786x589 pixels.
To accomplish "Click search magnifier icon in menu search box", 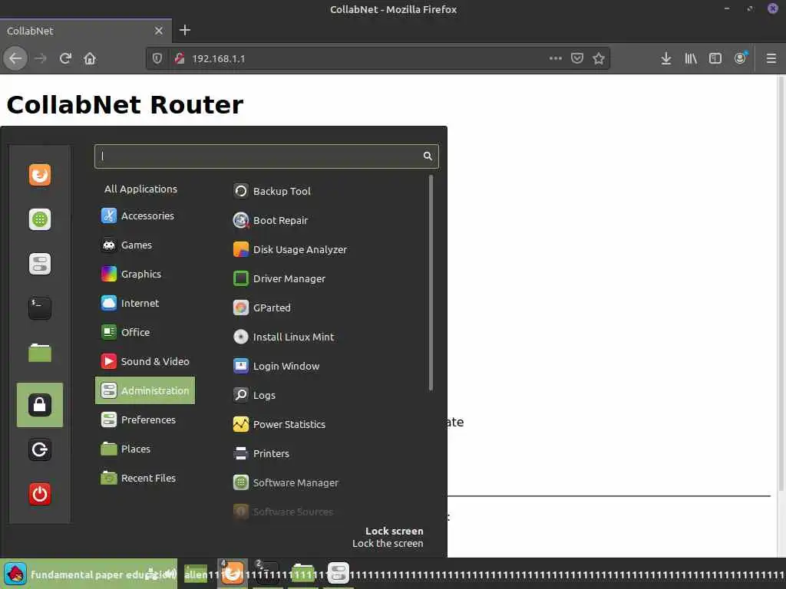I will [428, 156].
